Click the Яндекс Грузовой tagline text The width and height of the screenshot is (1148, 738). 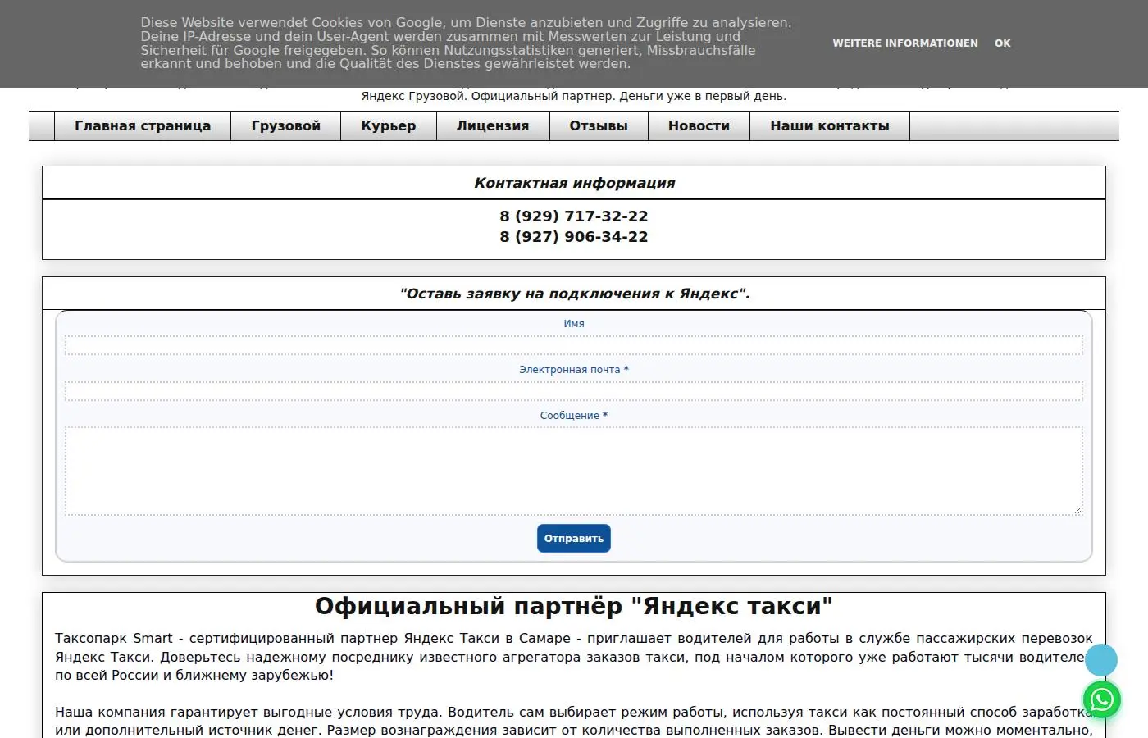[x=574, y=96]
